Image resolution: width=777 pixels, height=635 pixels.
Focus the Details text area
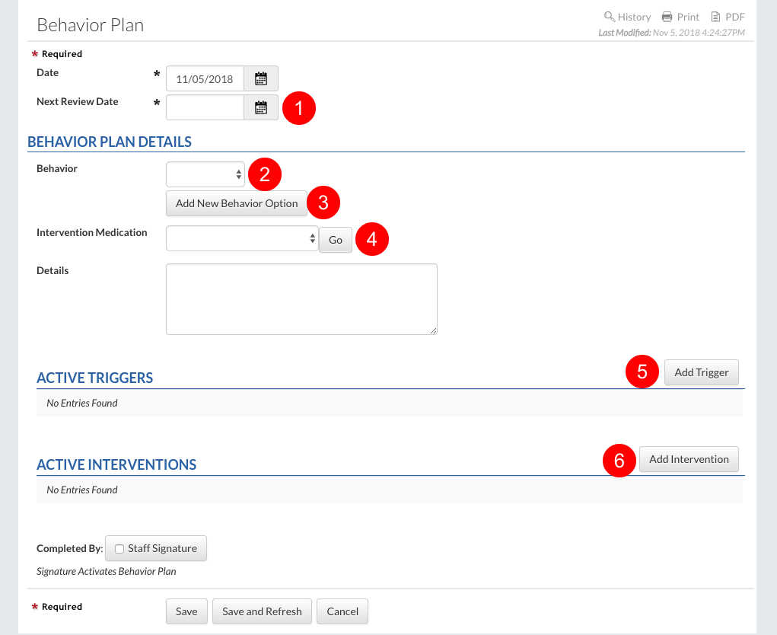pyautogui.click(x=301, y=299)
